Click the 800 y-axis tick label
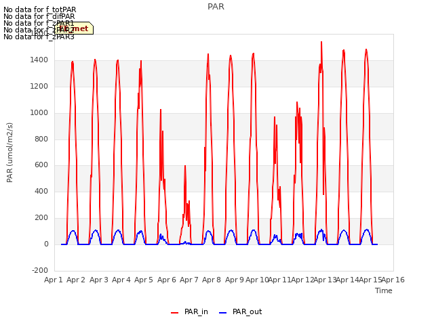Viewport: 434px width, 325px height. tap(41, 139)
